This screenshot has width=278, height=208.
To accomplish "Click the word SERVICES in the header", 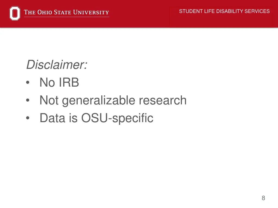I will click(x=257, y=11).
